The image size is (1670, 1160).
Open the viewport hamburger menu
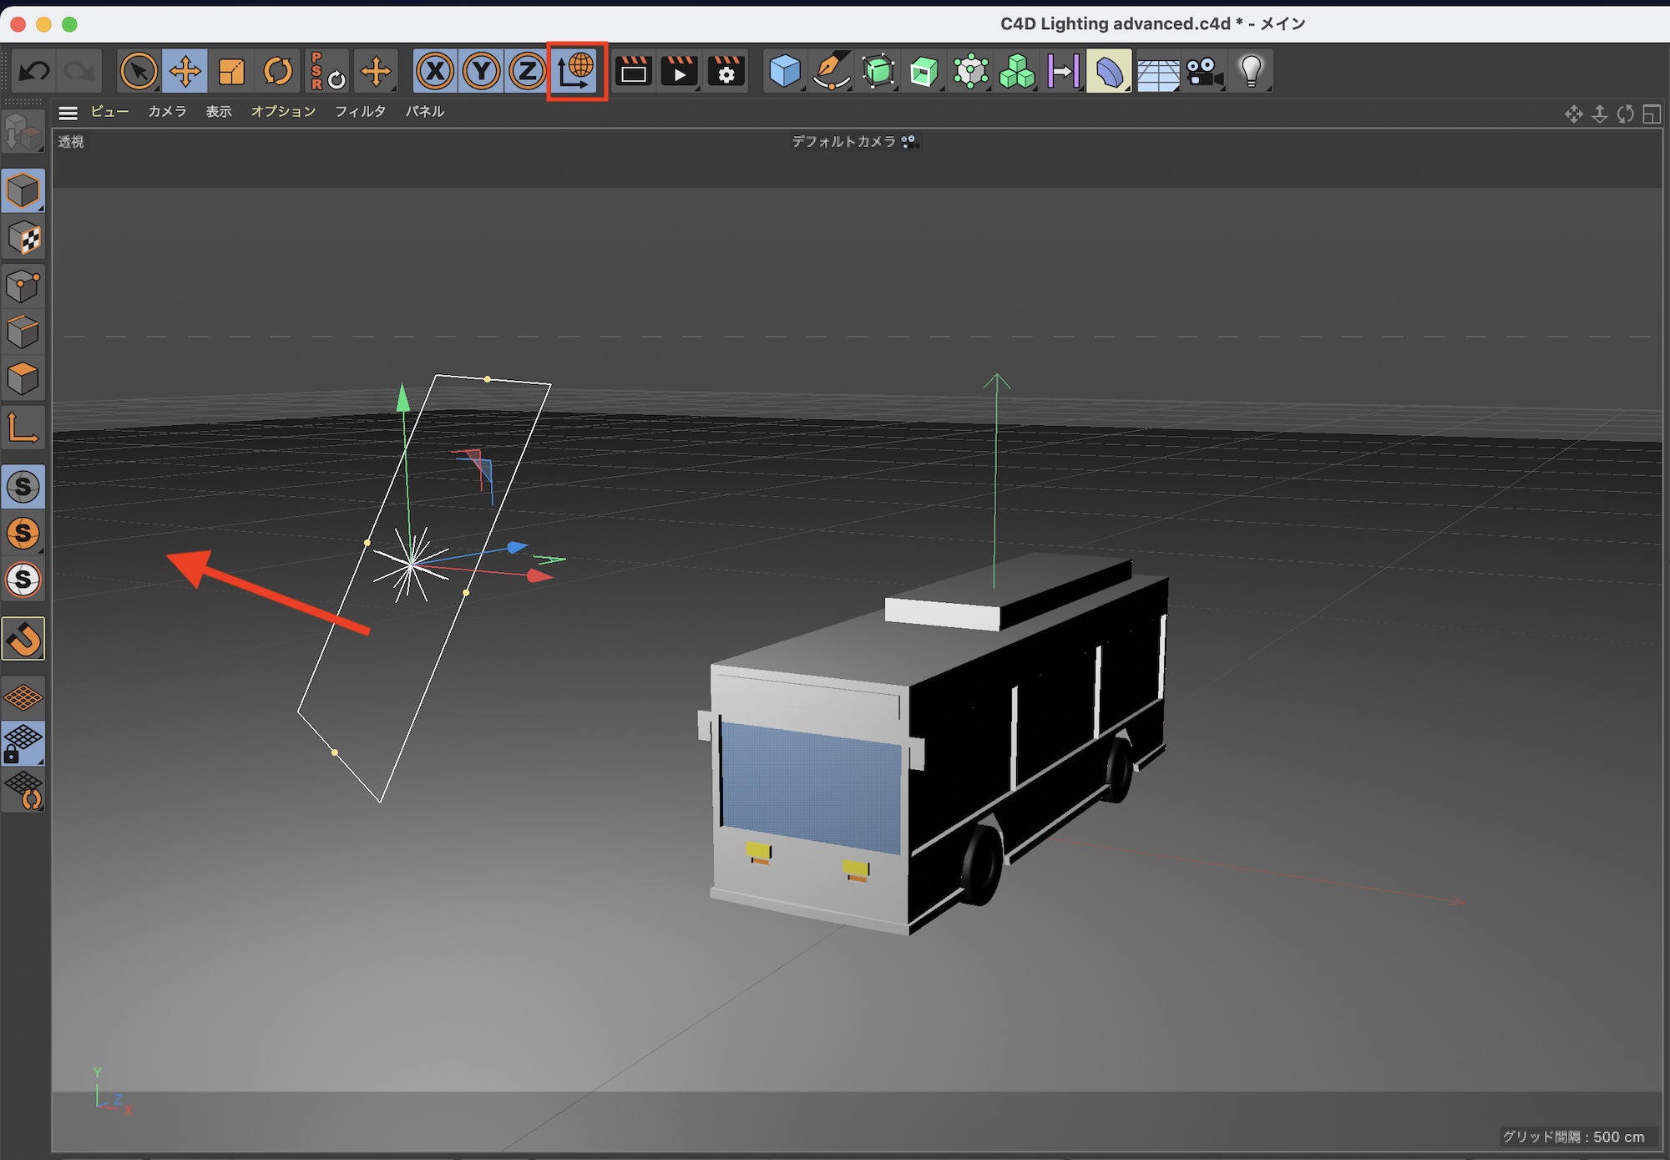68,113
